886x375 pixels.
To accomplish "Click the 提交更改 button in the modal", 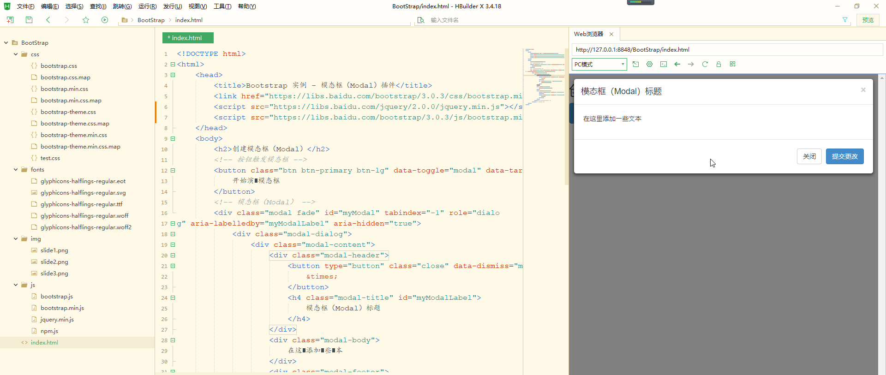I will point(845,156).
